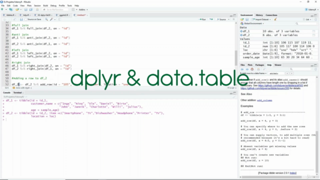Screen dimensions: 320x180
Task: Save the current document from main toolbar
Action: pyautogui.click(x=25, y=9)
